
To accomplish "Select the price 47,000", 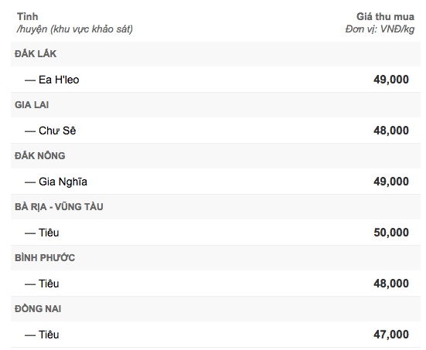I will (x=391, y=335).
